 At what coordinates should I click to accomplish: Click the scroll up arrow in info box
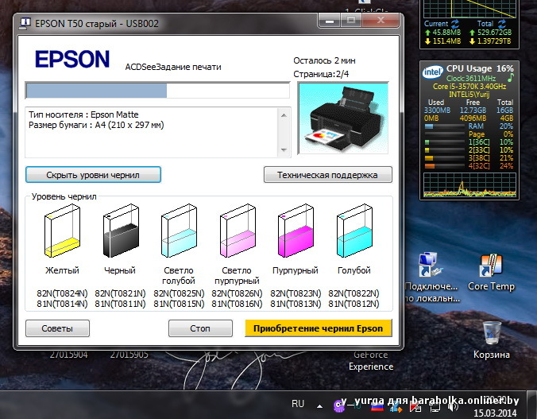284,115
